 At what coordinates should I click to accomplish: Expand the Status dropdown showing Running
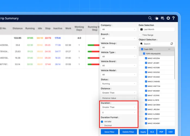pos(119,84)
